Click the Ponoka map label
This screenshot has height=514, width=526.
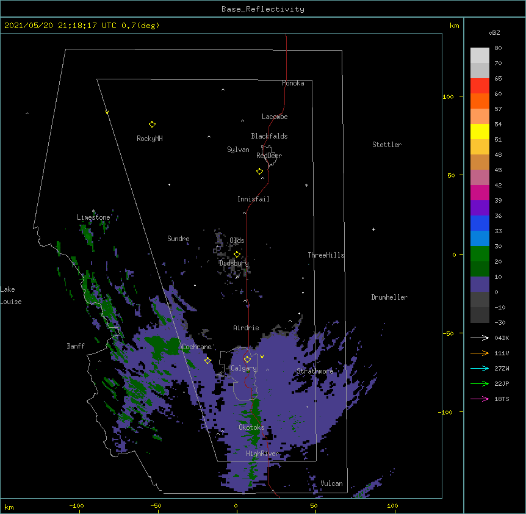(293, 83)
